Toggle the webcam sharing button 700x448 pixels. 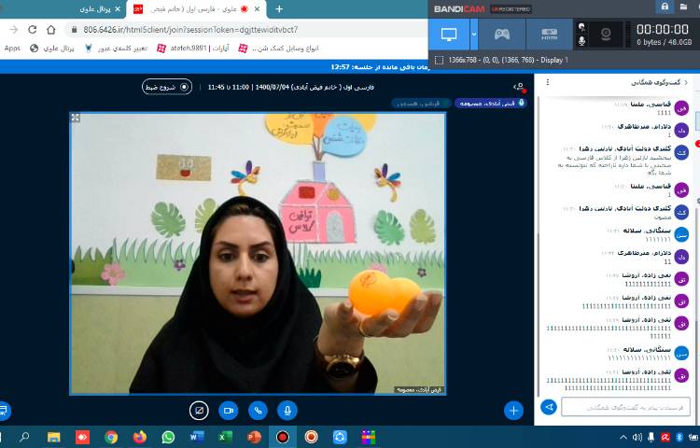tap(228, 410)
